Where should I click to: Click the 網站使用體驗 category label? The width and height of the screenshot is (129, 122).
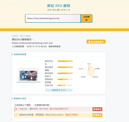[x=49, y=69]
